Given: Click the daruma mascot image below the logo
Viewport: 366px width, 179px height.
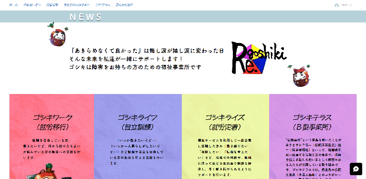Looking at the screenshot, I should tap(300, 76).
